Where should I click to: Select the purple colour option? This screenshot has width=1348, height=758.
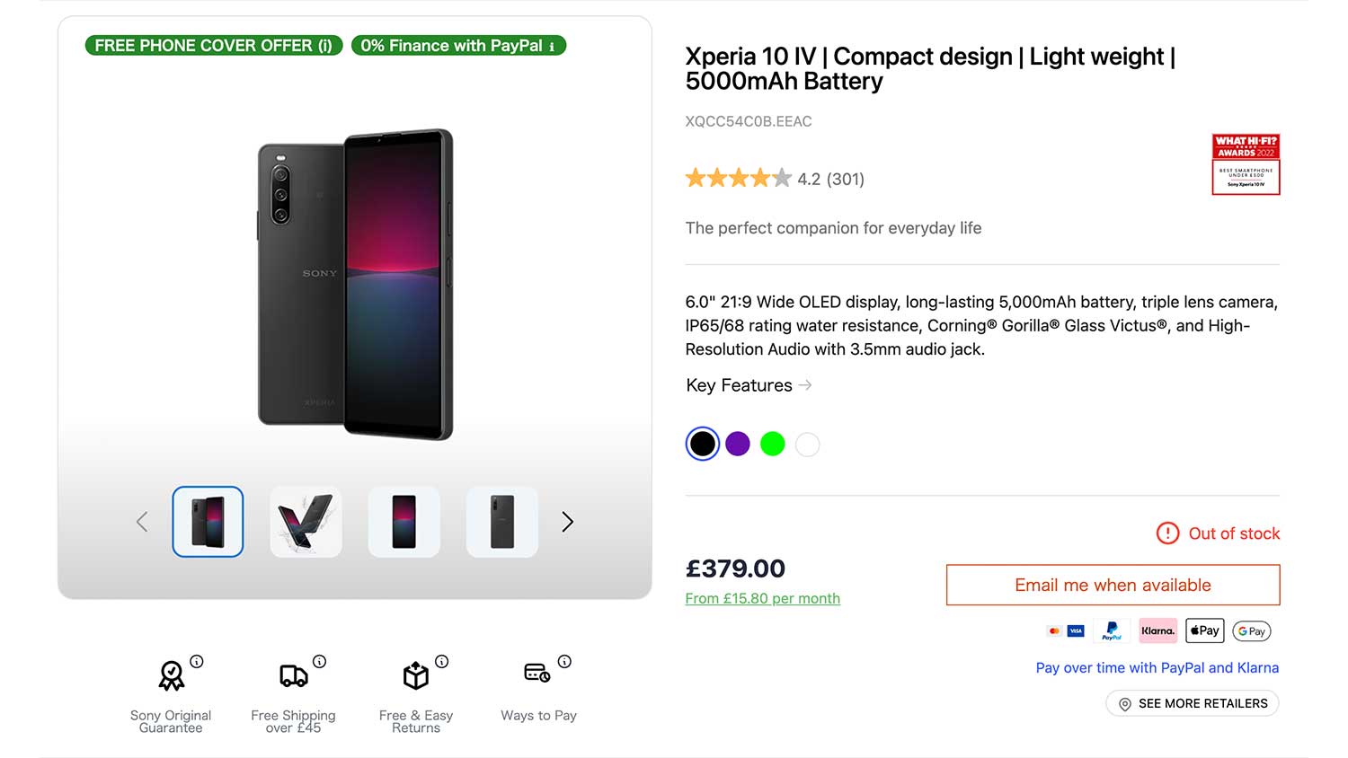738,444
